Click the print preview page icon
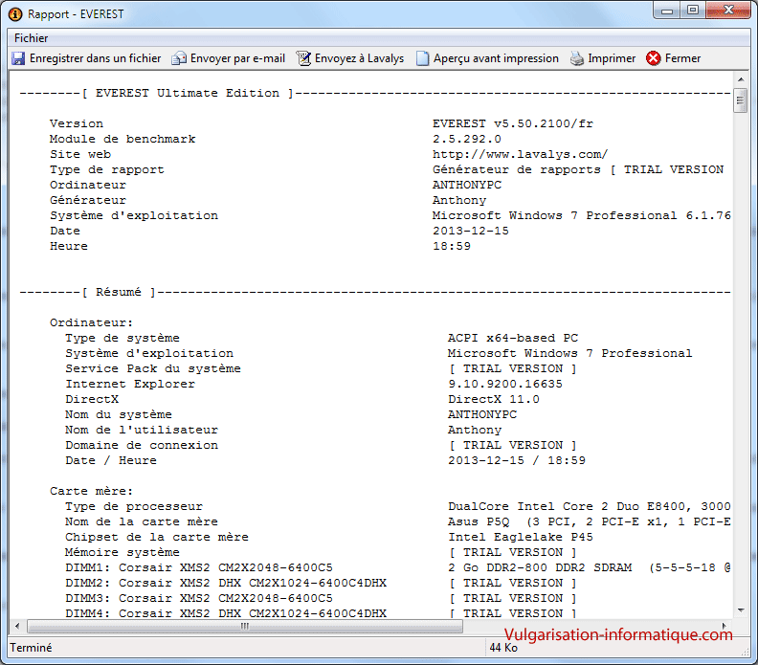Screen dimensions: 758x665 pyautogui.click(x=422, y=58)
